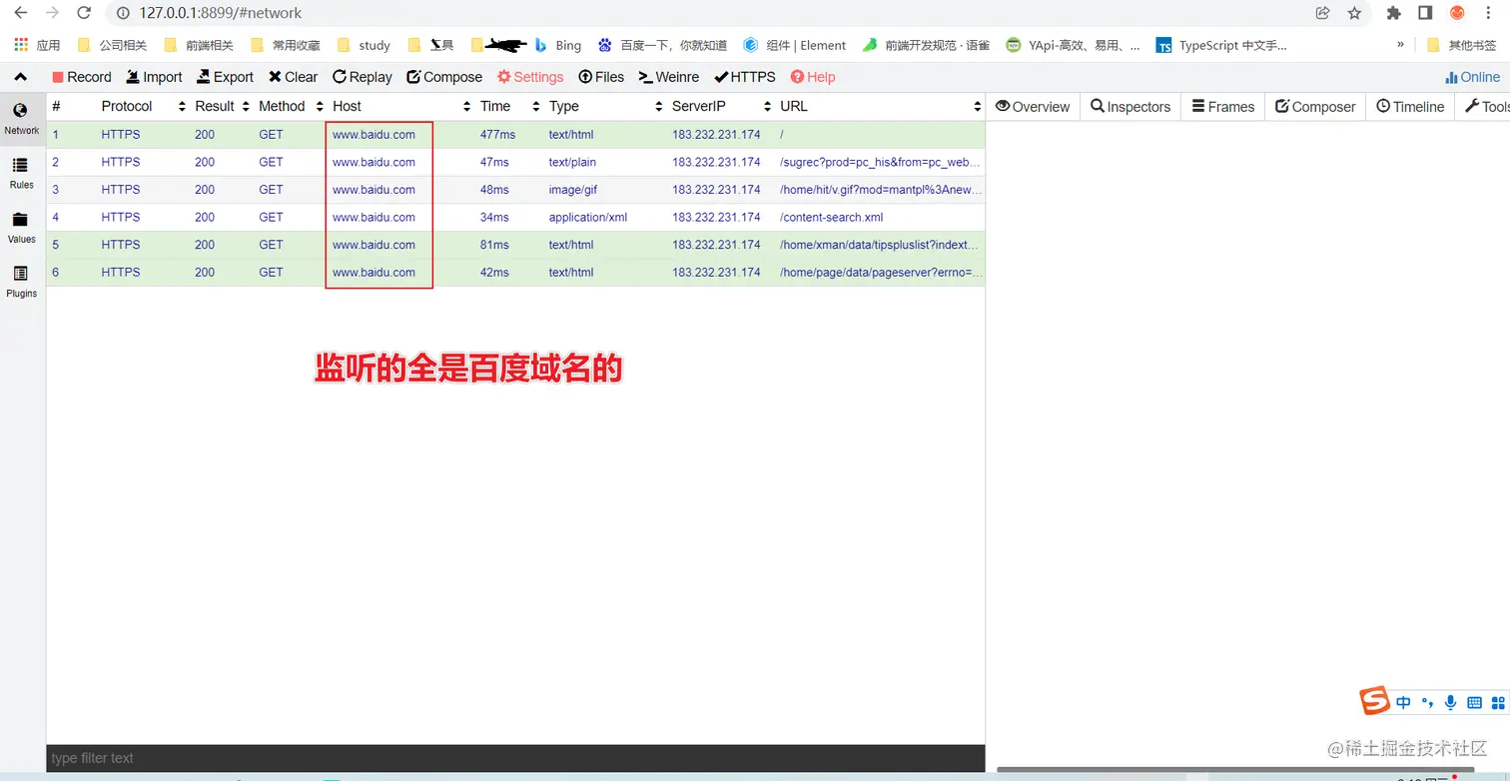Replay the selected request
1510x781 pixels.
pos(362,77)
